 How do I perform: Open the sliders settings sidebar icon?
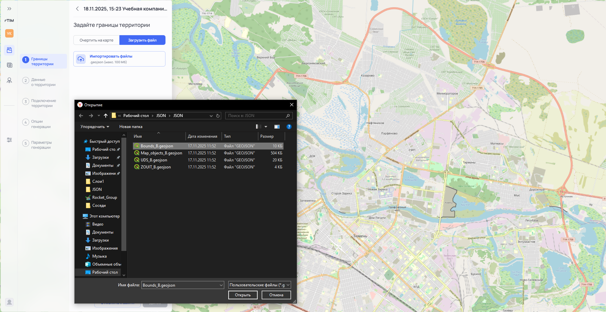point(9,140)
